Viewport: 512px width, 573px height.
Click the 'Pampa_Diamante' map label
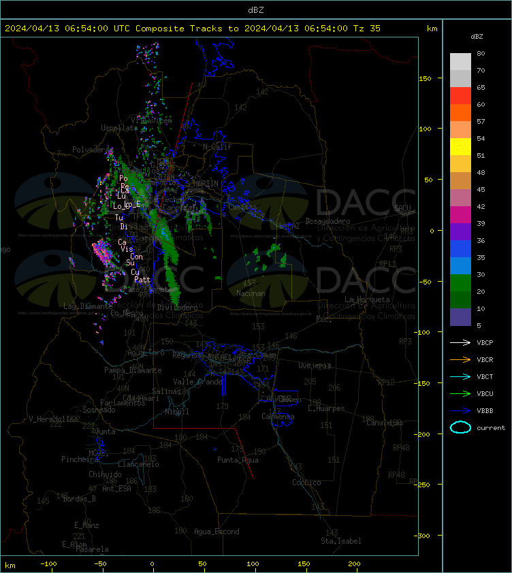point(133,370)
